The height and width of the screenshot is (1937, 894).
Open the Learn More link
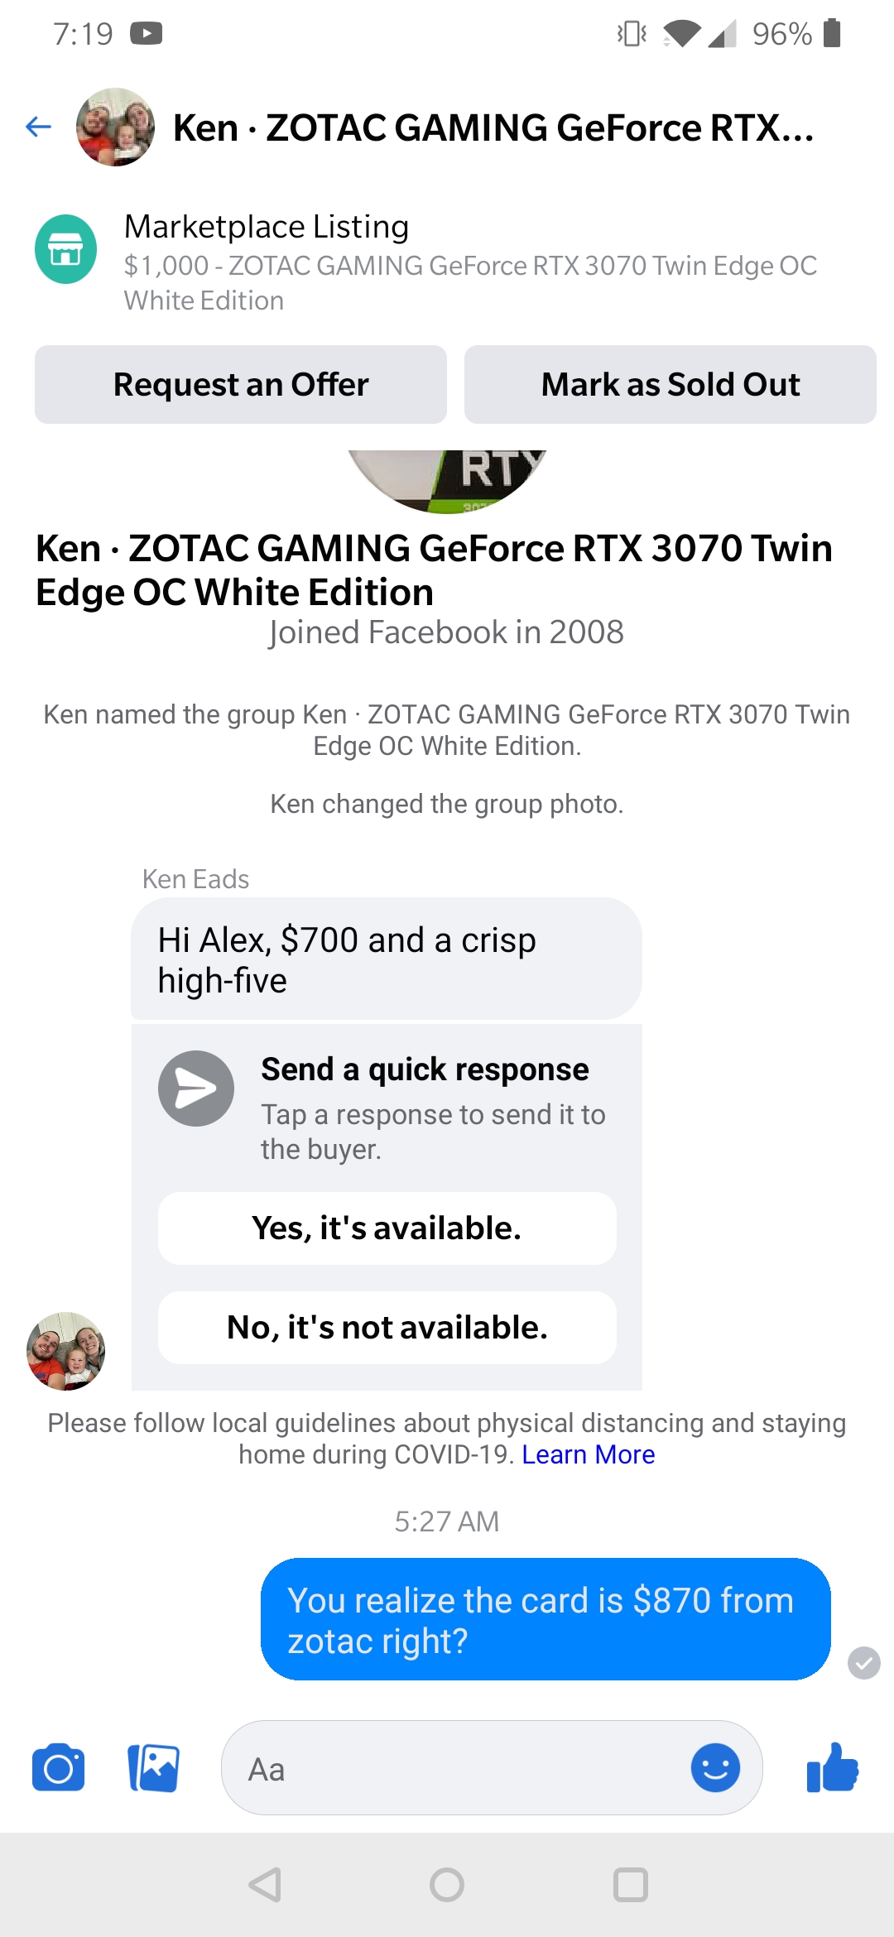[589, 1454]
